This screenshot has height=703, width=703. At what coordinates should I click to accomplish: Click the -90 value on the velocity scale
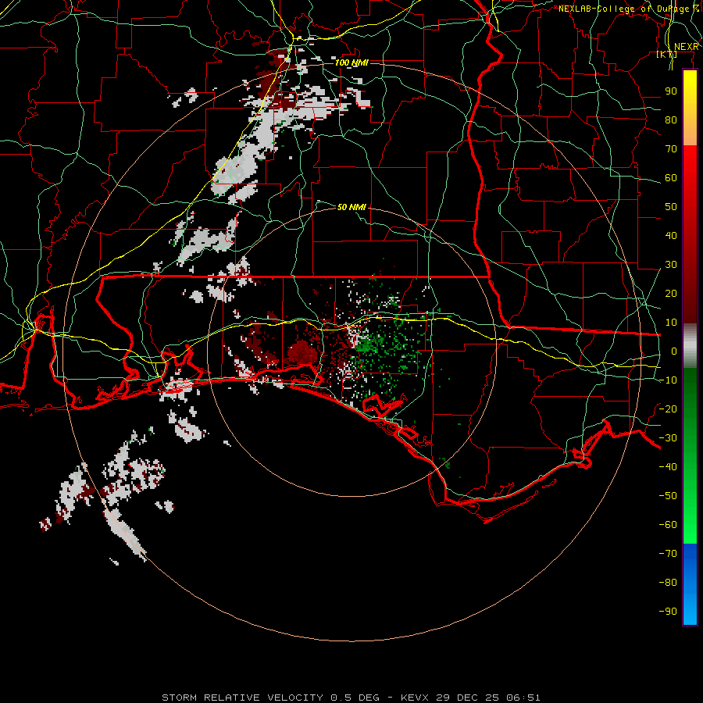(x=668, y=612)
